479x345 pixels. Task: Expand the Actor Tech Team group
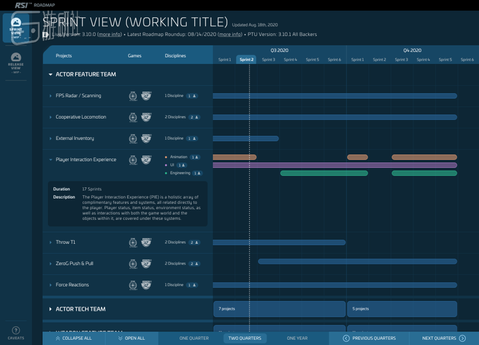click(50, 309)
